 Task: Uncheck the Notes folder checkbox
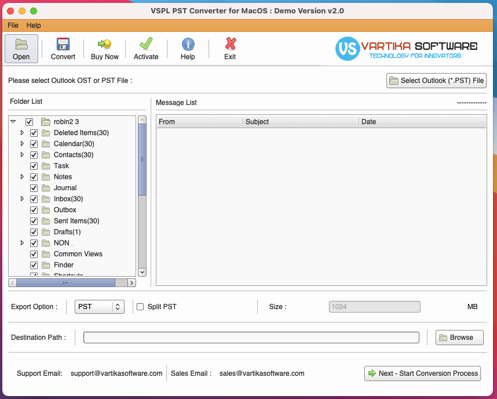34,177
